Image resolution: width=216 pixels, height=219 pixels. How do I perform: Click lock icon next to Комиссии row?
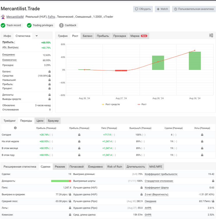[70, 215]
